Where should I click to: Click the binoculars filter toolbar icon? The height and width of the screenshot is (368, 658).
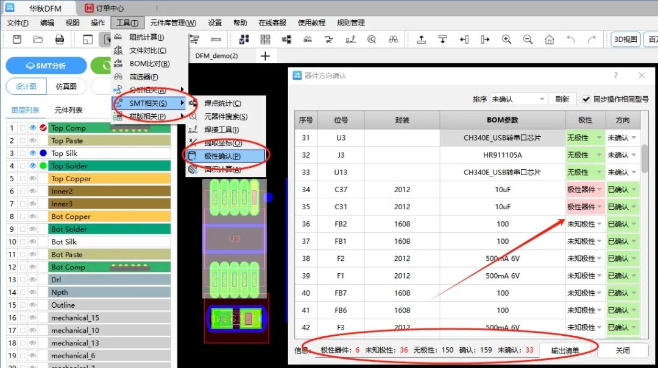click(x=394, y=40)
